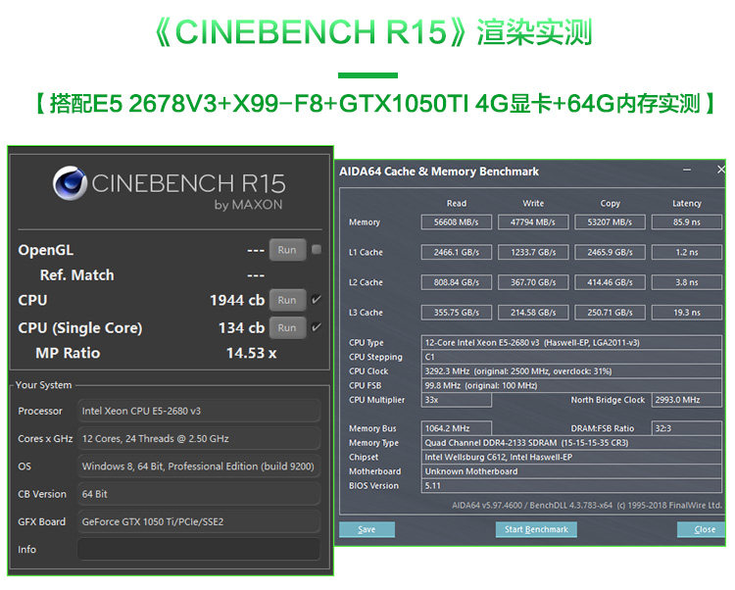This screenshot has height=590, width=735.
Task: Toggle the CPU test checkbox
Action: pyautogui.click(x=317, y=299)
